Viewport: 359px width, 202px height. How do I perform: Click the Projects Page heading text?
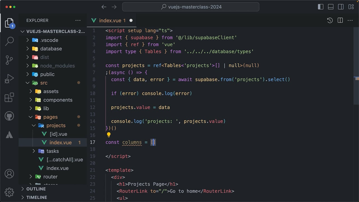click(x=146, y=184)
